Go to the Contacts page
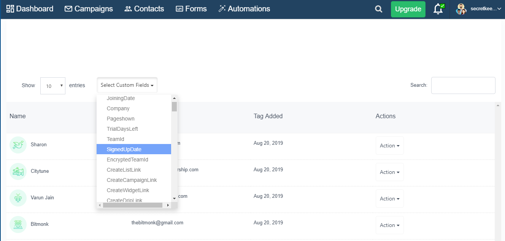Screen dimensions: 505x241 pos(144,9)
